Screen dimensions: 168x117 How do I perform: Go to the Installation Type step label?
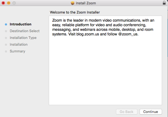pos(23,38)
